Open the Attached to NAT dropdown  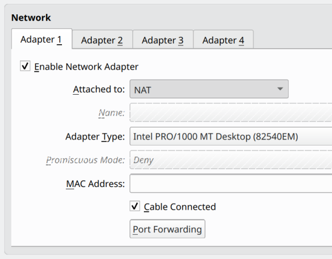coord(209,89)
